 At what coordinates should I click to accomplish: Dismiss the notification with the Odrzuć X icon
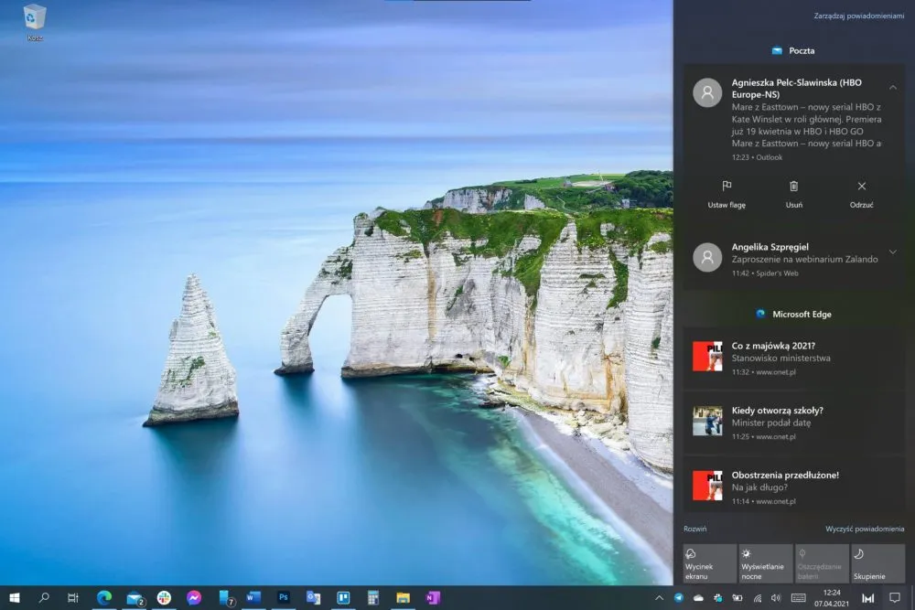click(x=861, y=186)
